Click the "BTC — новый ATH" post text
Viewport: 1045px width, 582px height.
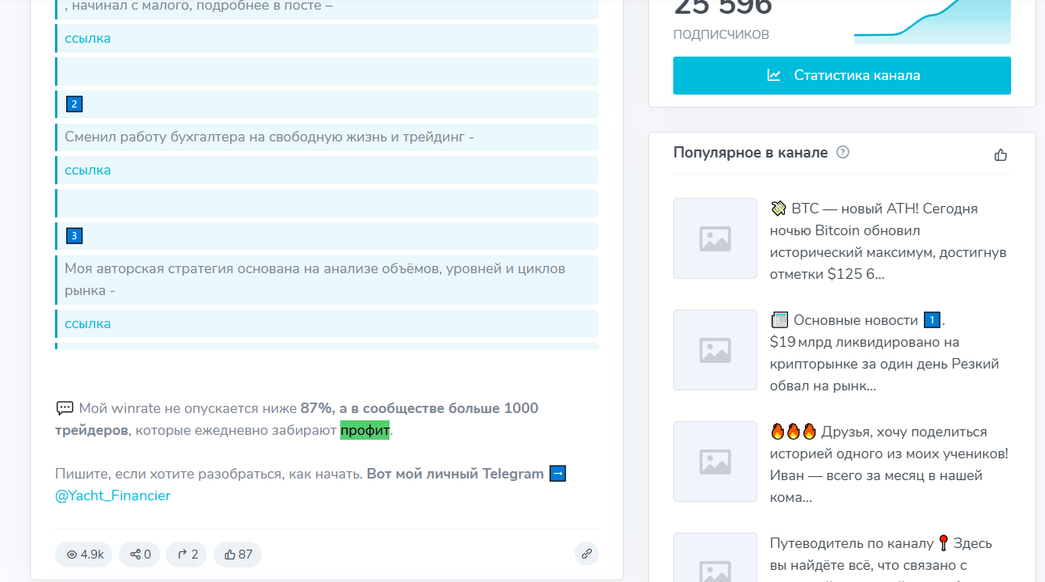click(x=887, y=241)
